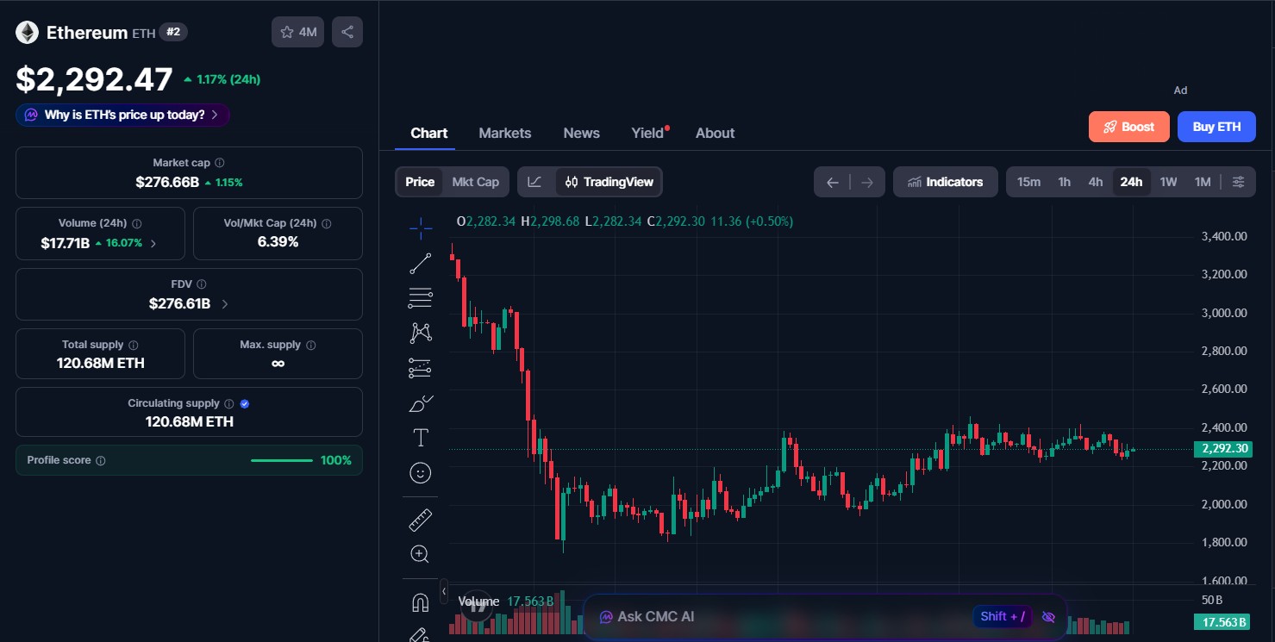The width and height of the screenshot is (1275, 642).
Task: Set chart interval to 1h
Action: [x=1065, y=182]
